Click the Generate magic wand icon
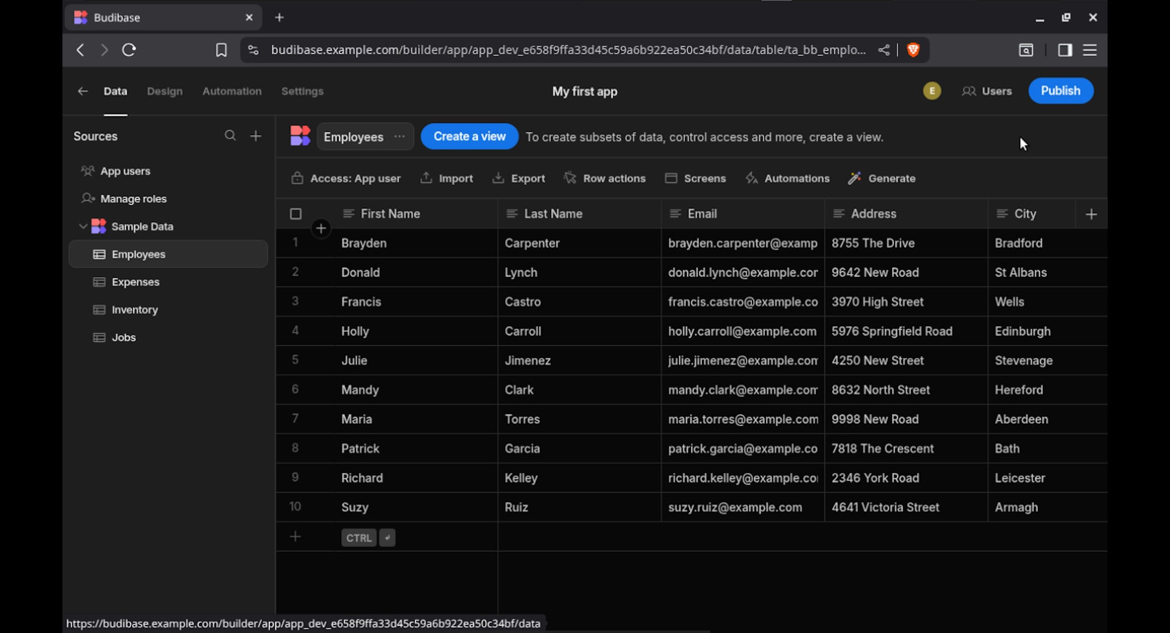 855,178
